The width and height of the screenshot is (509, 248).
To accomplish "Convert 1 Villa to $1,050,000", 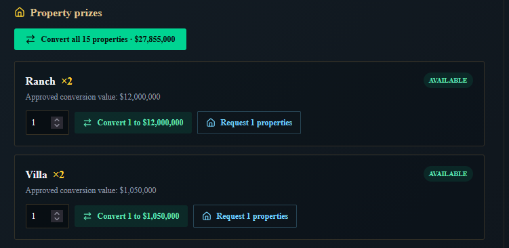I will click(x=131, y=216).
